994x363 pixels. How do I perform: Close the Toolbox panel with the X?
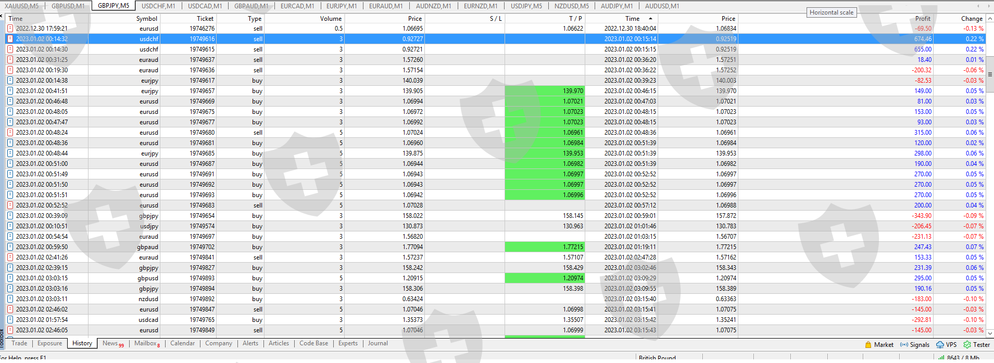[x=2, y=16]
